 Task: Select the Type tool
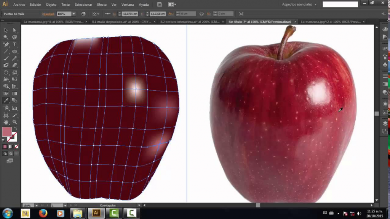[x=14, y=44]
